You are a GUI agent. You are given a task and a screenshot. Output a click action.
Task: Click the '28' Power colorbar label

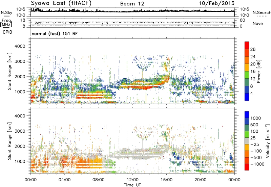coord(253,49)
